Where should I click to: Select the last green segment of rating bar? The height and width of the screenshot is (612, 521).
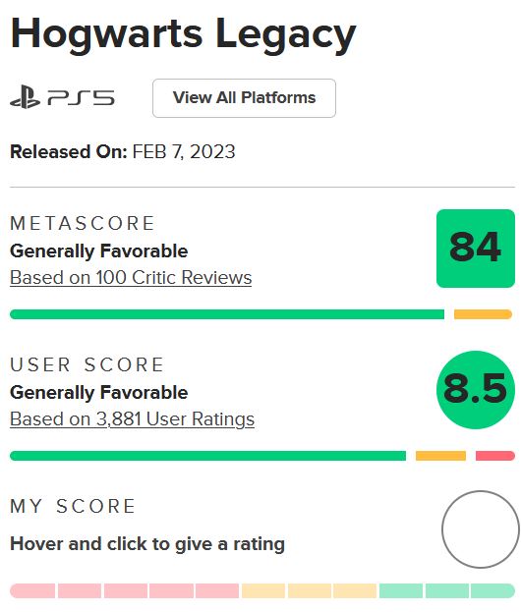[492, 591]
